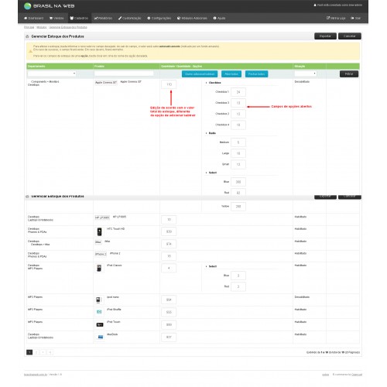The width and height of the screenshot is (387, 387).
Task: Open the Vendas menu
Action: 57,18
